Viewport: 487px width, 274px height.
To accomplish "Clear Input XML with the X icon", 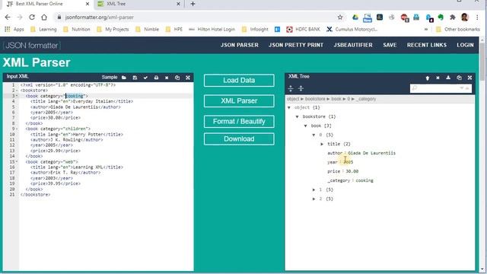I will pyautogui.click(x=167, y=78).
